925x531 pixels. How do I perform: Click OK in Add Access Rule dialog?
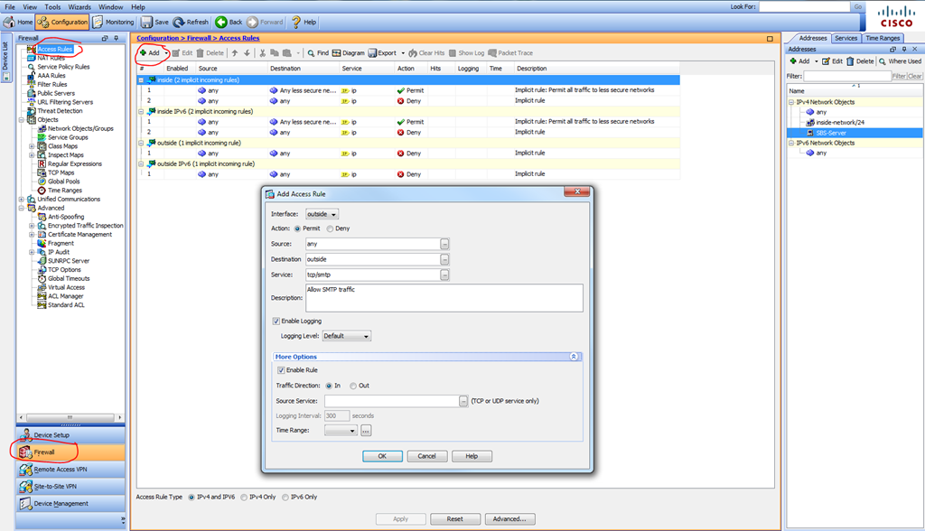point(382,456)
